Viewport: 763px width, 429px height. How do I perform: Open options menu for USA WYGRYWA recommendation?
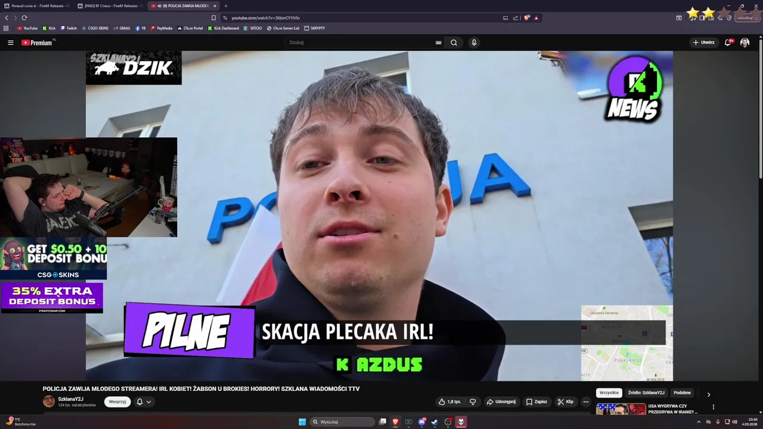(x=713, y=407)
